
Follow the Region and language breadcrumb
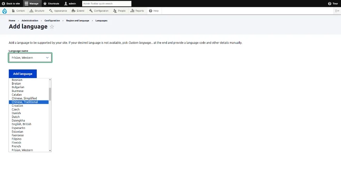tap(77, 21)
